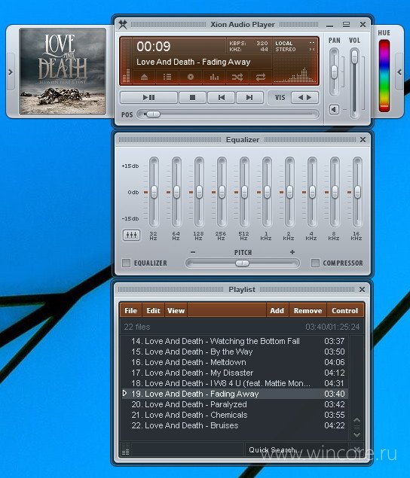410x478 pixels.
Task: Select track 17 My Disaster
Action: [234, 373]
